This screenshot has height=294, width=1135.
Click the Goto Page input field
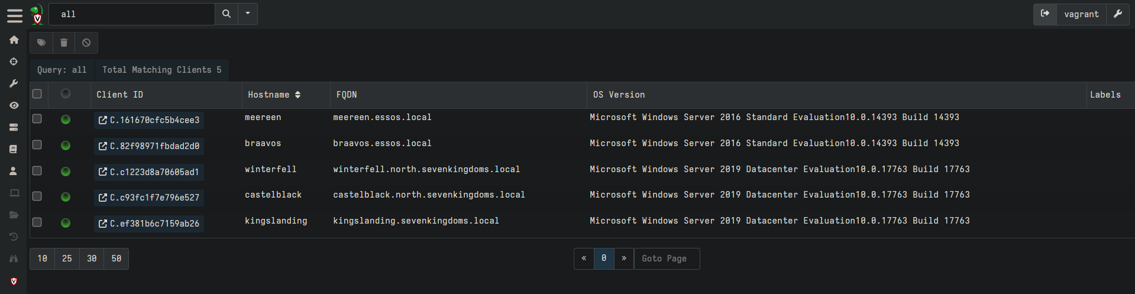click(x=667, y=259)
